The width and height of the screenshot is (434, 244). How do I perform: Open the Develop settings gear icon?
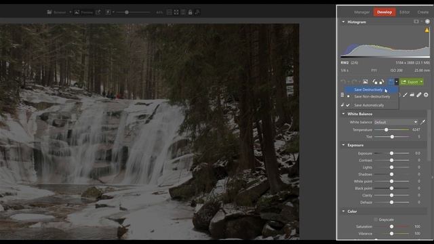pyautogui.click(x=426, y=95)
